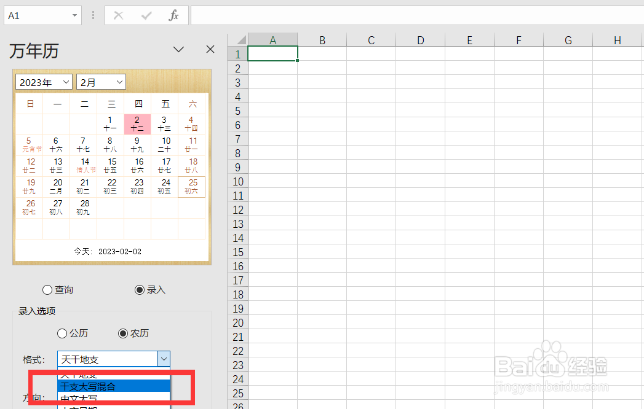This screenshot has height=409, width=644.
Task: Click the Select All triangle above row headers
Action: coord(240,39)
